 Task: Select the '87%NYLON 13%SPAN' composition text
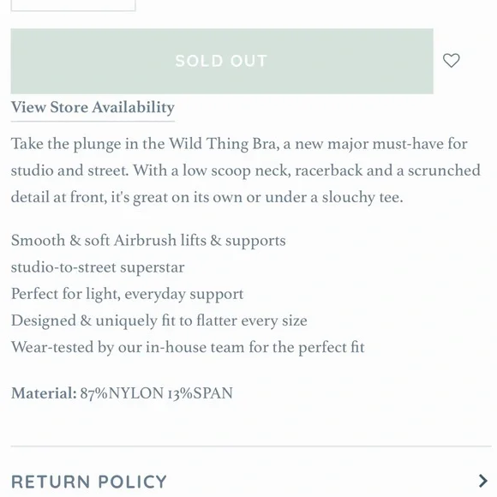click(157, 393)
